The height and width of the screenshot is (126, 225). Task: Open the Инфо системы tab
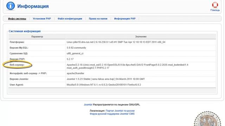coord(17,19)
